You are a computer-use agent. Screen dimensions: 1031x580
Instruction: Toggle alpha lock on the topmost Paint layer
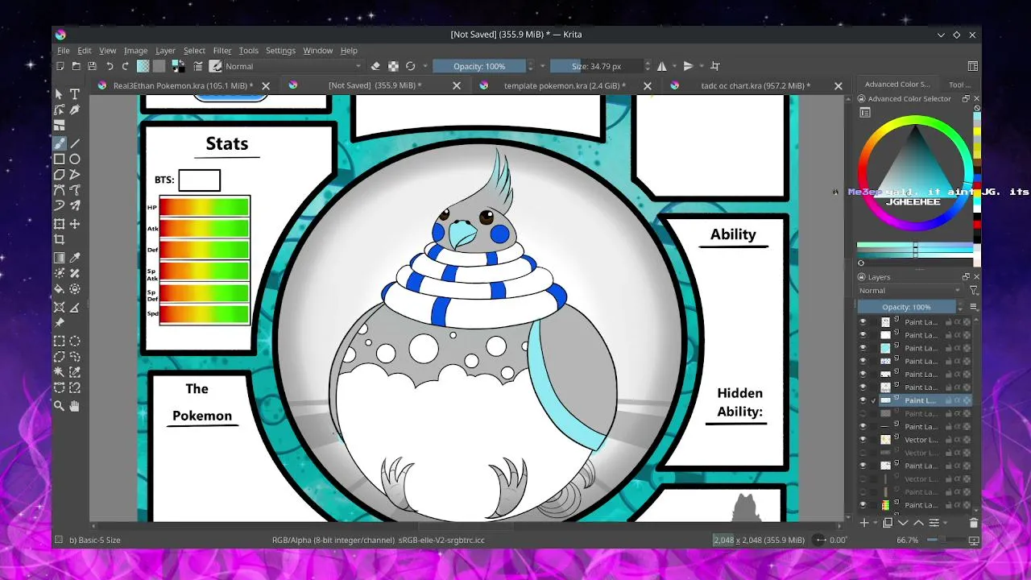tap(967, 322)
